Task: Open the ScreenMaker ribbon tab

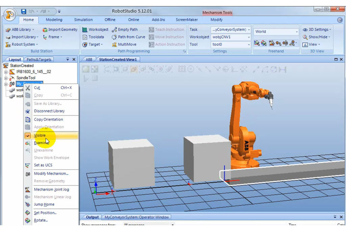Action: [x=187, y=20]
